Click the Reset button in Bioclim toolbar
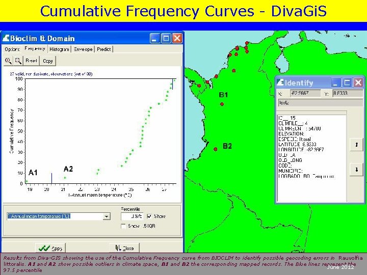This screenshot has width=367, height=275. point(32,61)
